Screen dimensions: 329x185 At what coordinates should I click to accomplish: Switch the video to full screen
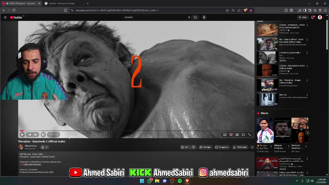pos(249,135)
